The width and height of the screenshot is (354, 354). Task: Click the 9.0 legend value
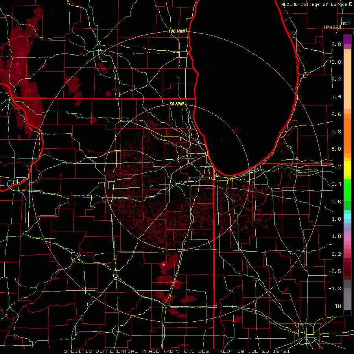pos(336,62)
